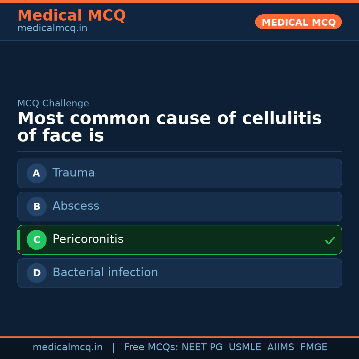Click AIIMS in the footer

coord(281,347)
